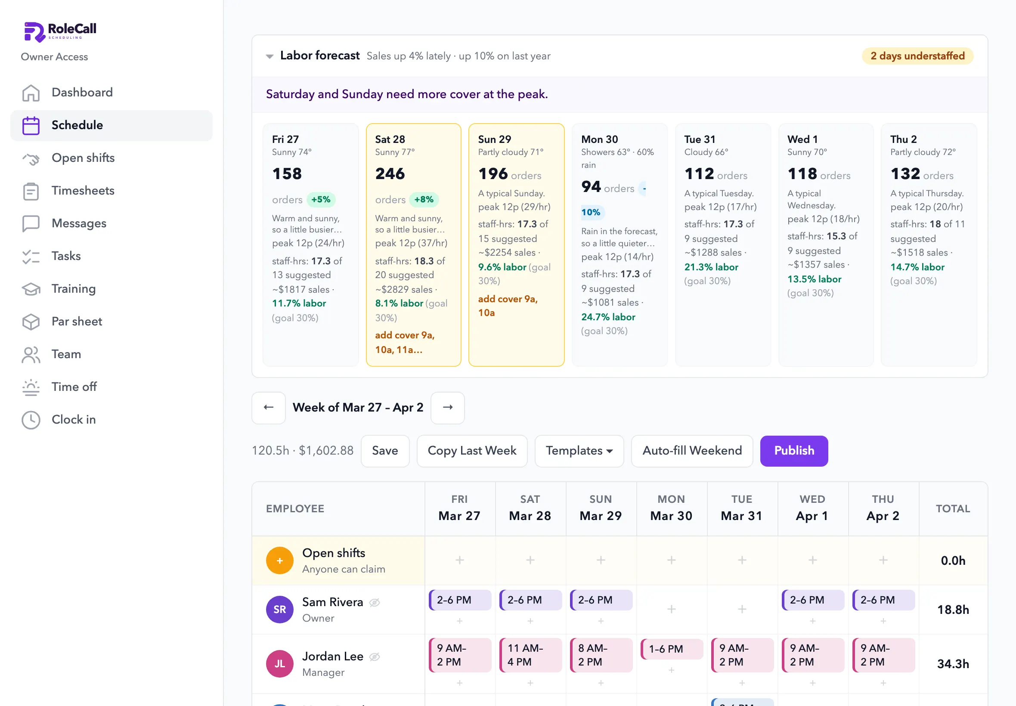This screenshot has width=1016, height=706.
Task: Open Timesheets in the sidebar
Action: pyautogui.click(x=112, y=191)
